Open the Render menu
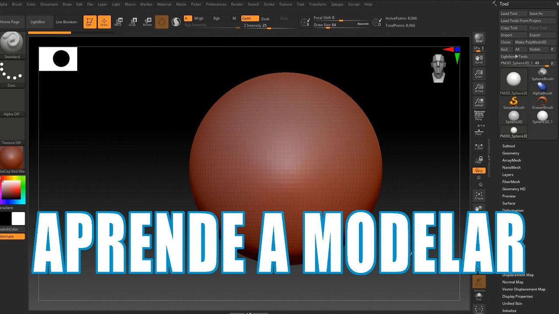This screenshot has width=559, height=314. 237,4
